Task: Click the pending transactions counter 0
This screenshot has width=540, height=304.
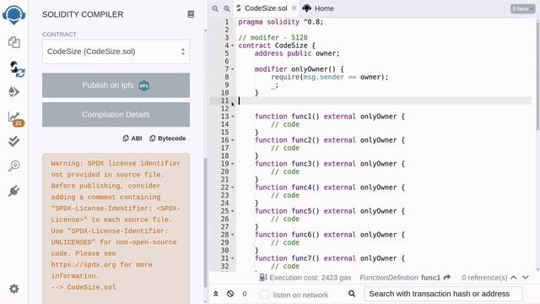Action: (245, 294)
